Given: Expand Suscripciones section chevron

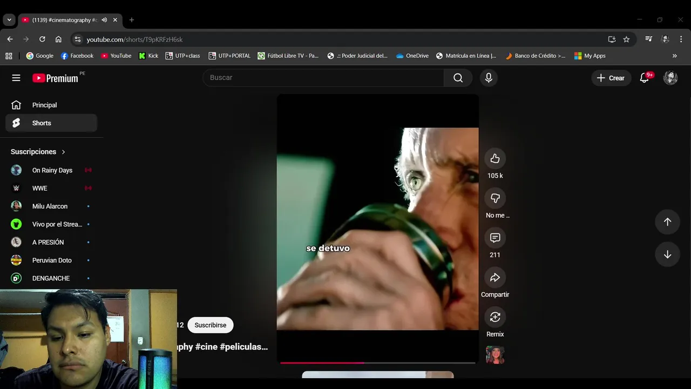Looking at the screenshot, I should 63,152.
